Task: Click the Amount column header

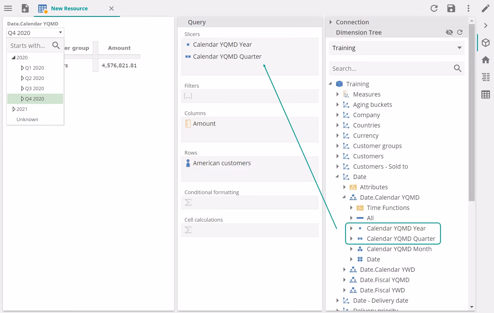Action: pos(119,48)
